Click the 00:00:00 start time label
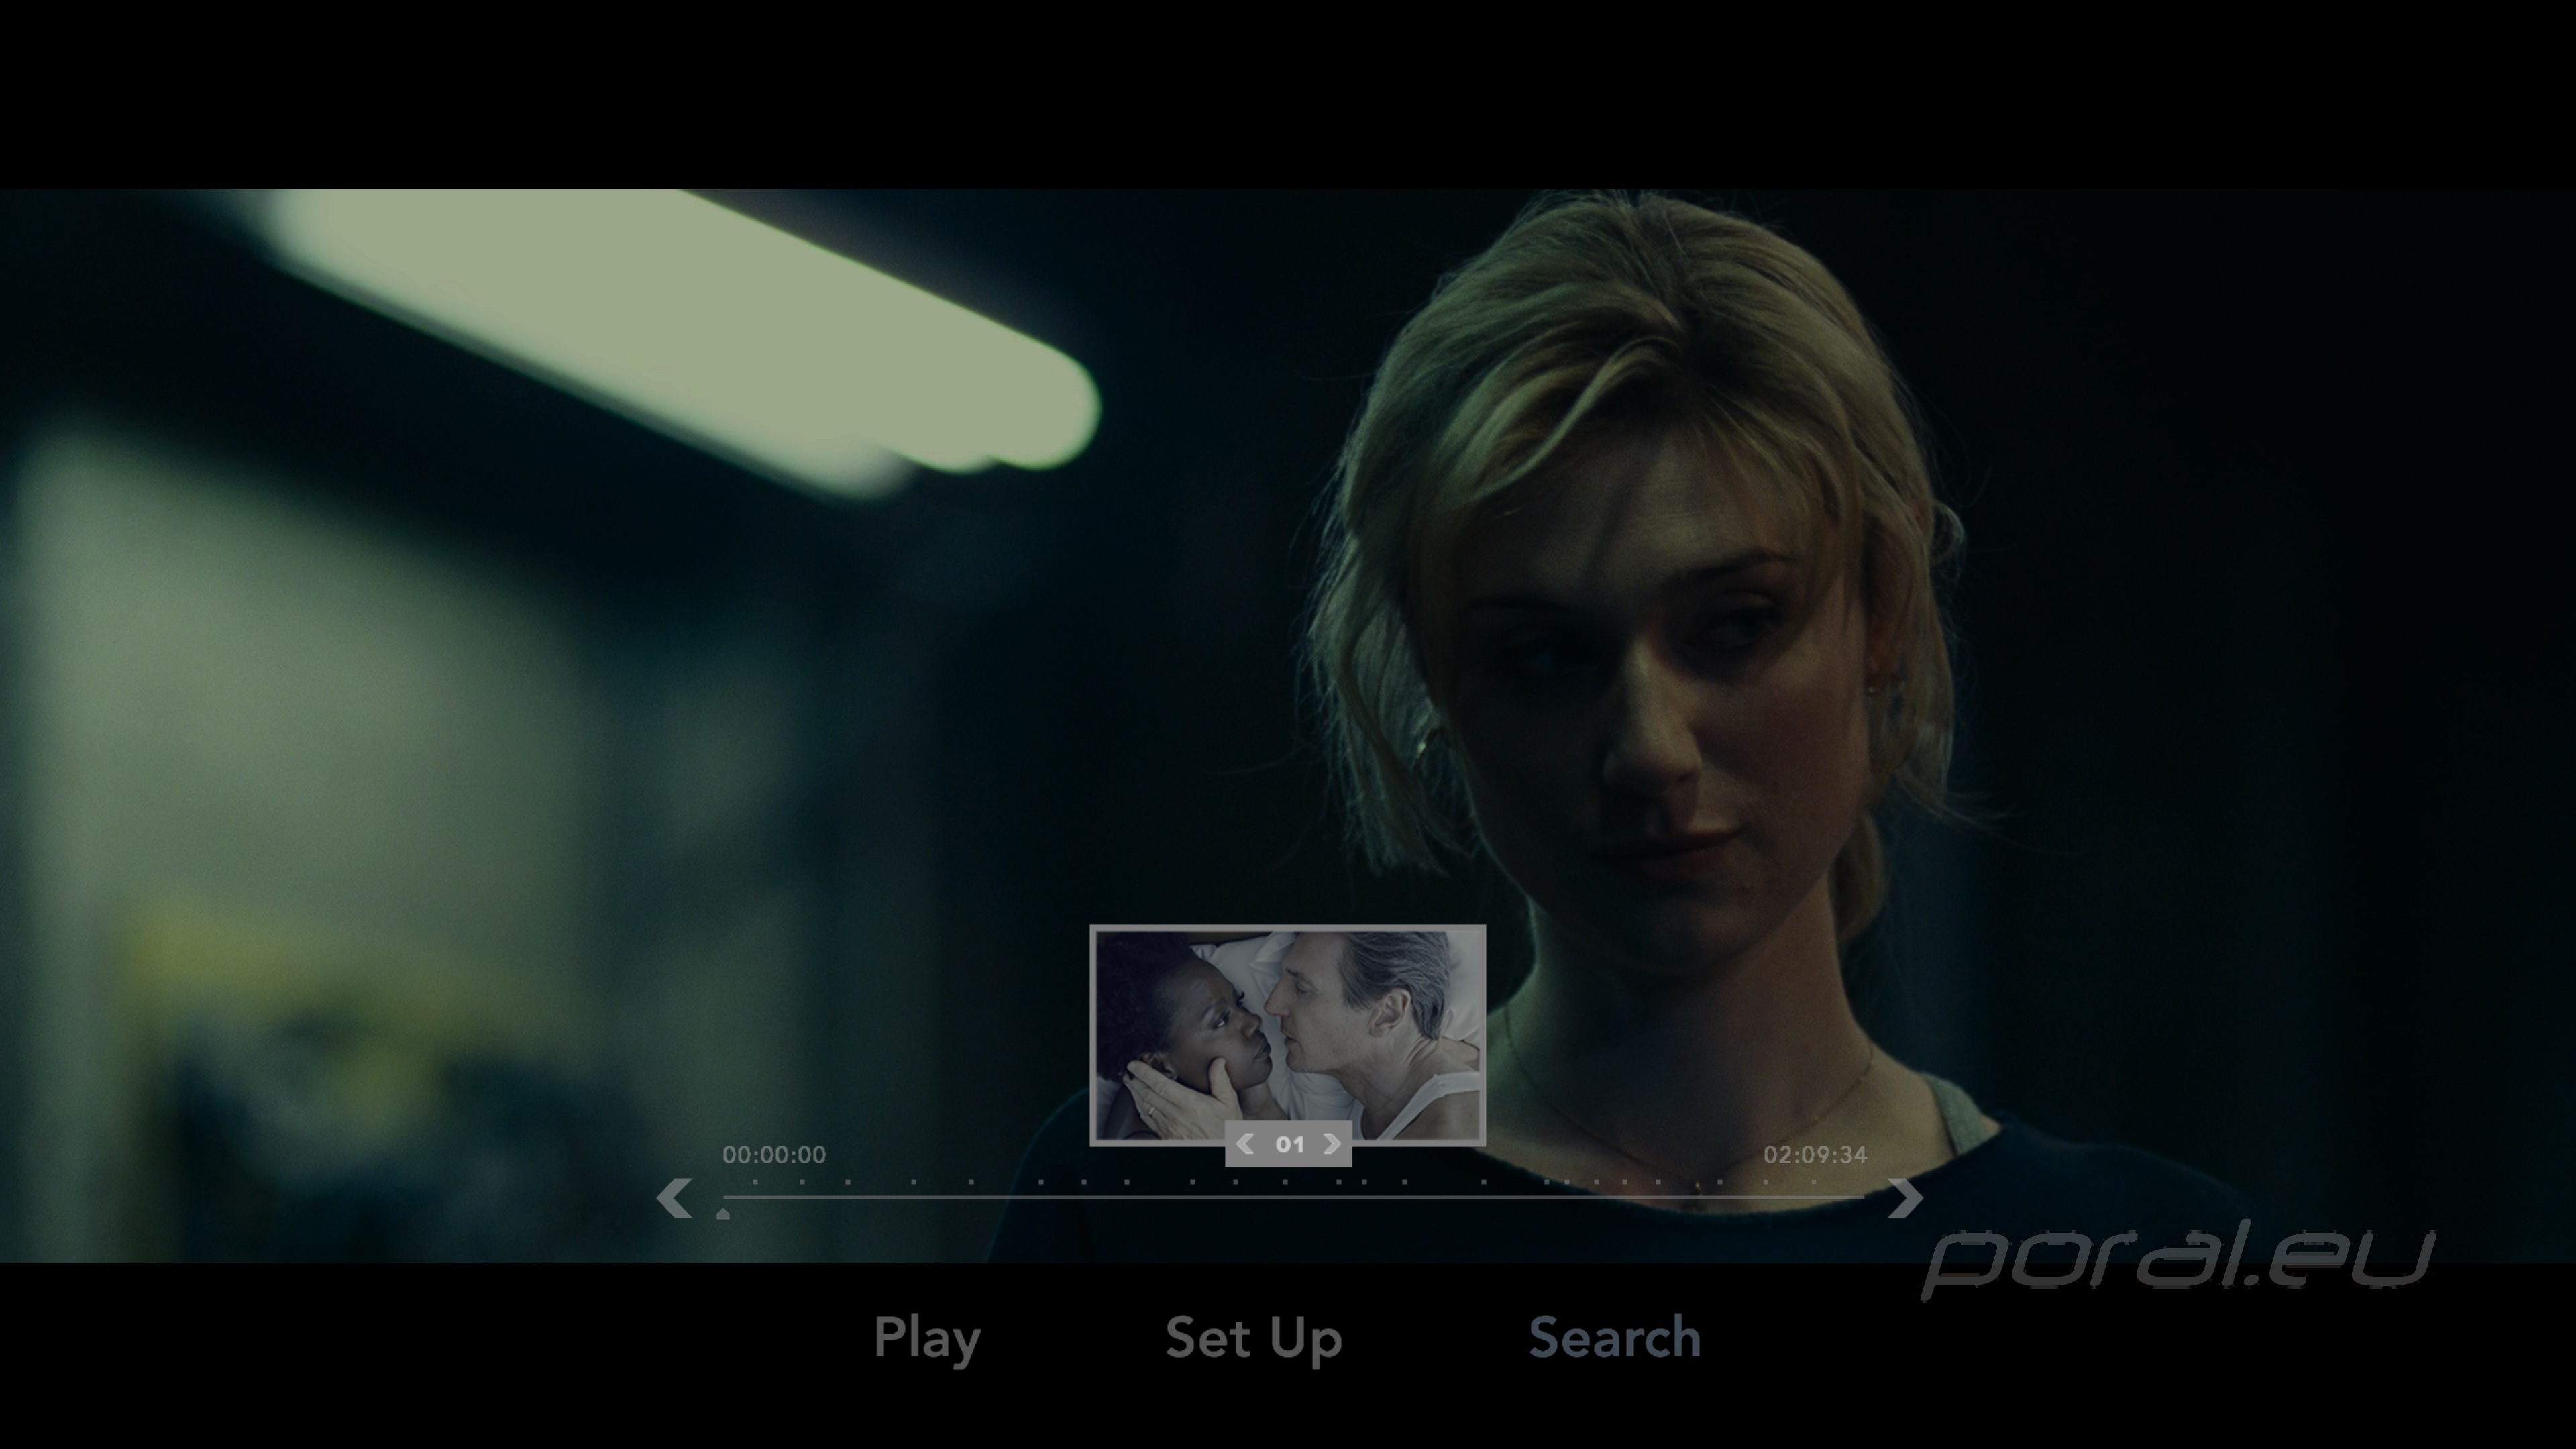2576x1449 pixels. point(774,1155)
